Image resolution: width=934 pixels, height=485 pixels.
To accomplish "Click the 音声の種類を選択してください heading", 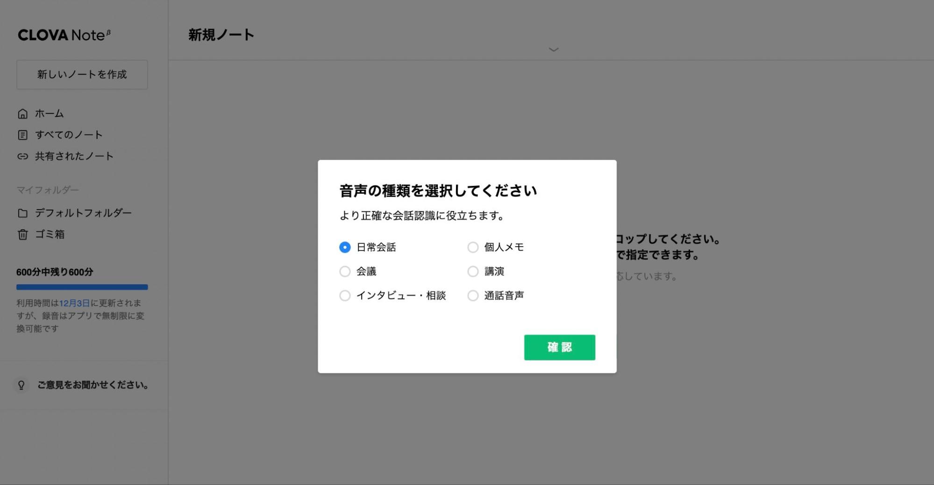I will point(438,191).
